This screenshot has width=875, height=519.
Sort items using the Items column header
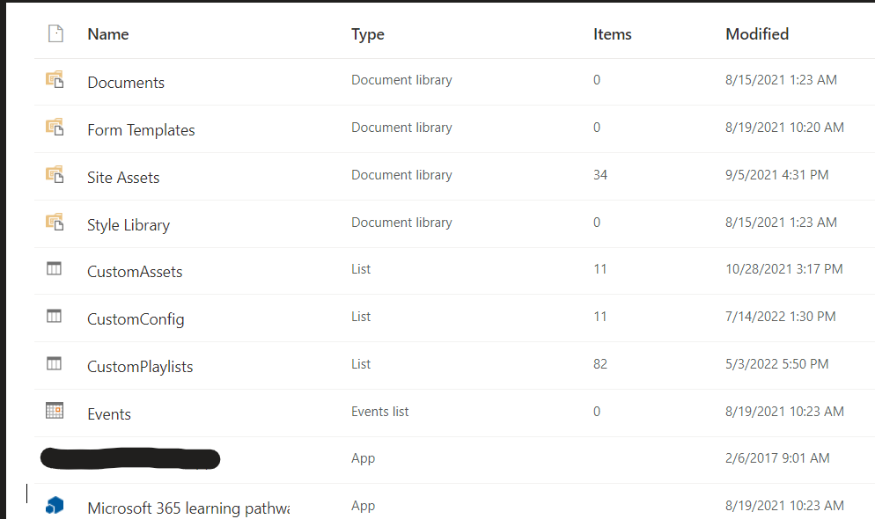[x=612, y=34]
